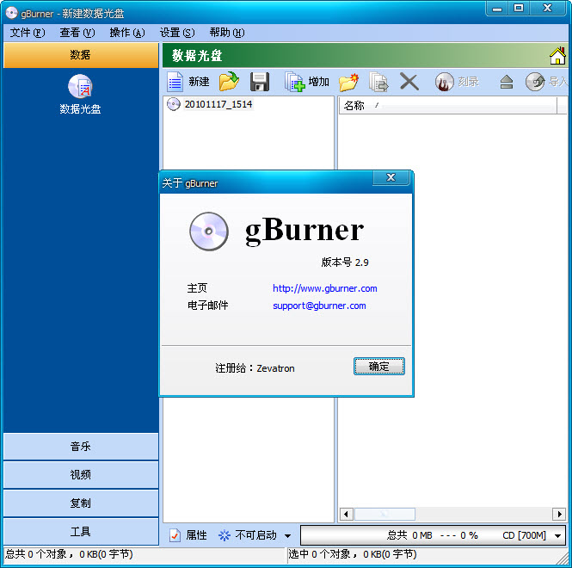Open the 文件(F) menu
This screenshot has width=572, height=568.
(28, 33)
